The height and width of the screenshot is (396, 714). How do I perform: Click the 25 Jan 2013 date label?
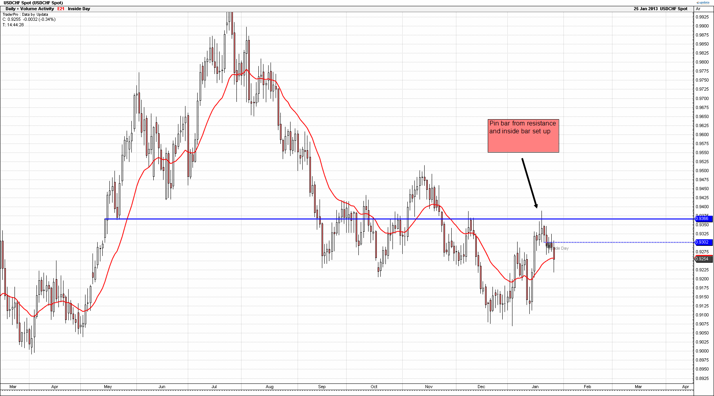click(645, 9)
